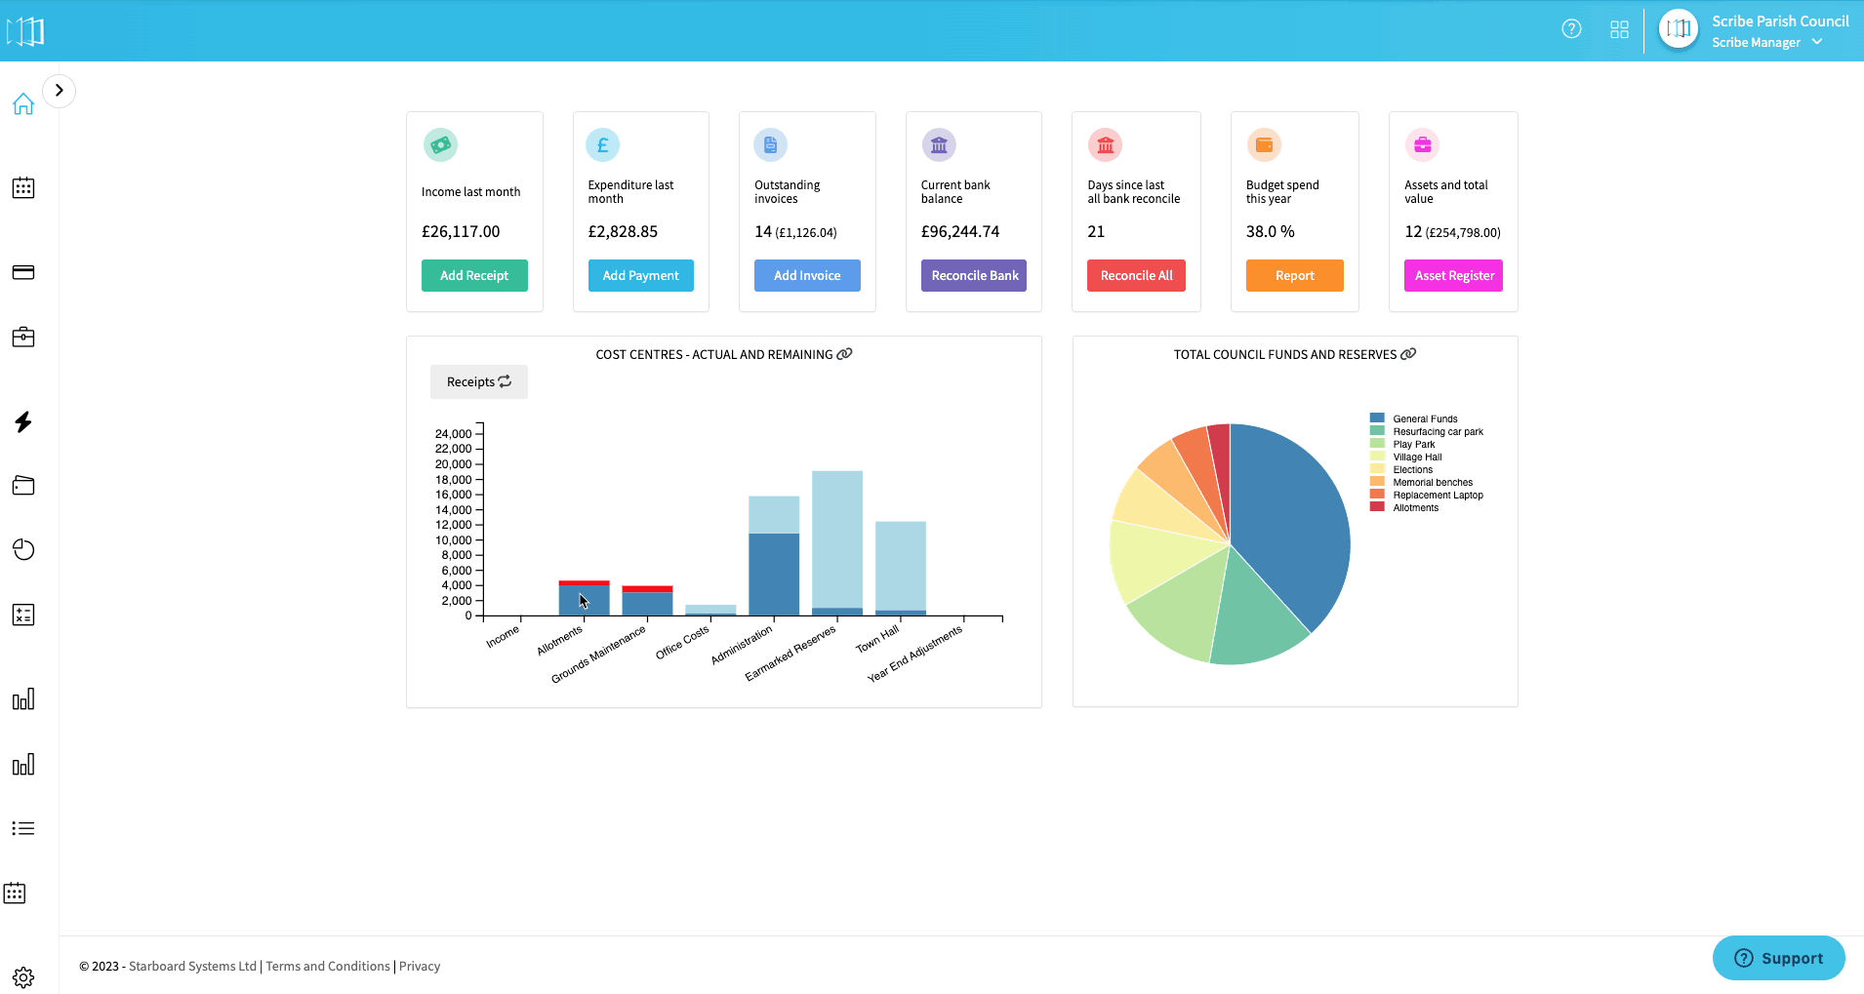Click the General Funds legend color swatch
This screenshot has width=1864, height=994.
pos(1377,418)
